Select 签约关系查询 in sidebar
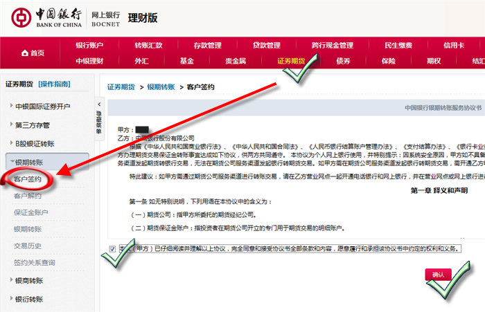The width and height of the screenshot is (485, 312). 35,263
